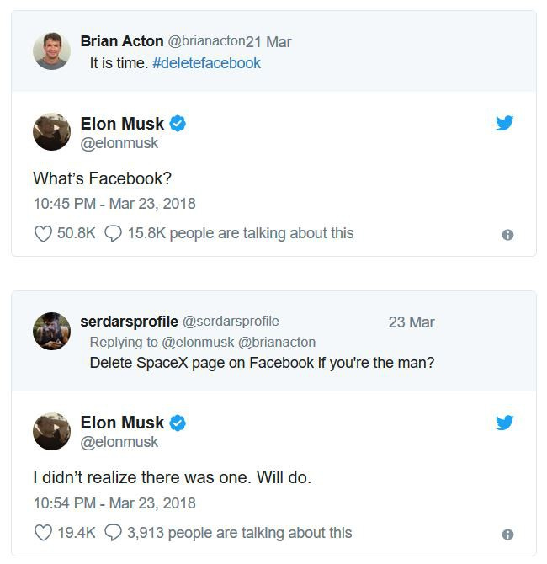Open serdarsprofile's profile name
The image size is (547, 564).
click(x=129, y=322)
